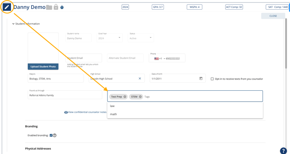Click the WGPA: 4 badge
This screenshot has height=154, width=290.
click(194, 7)
